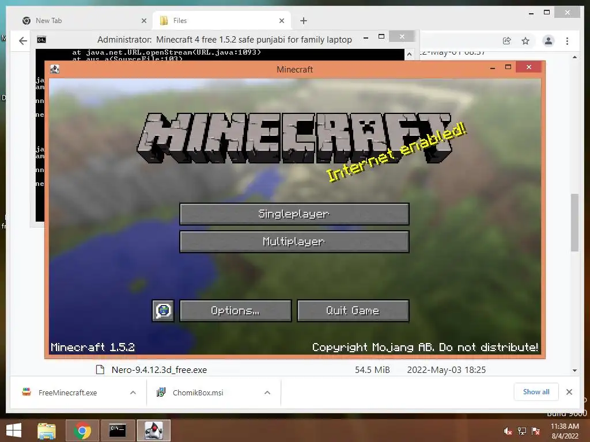Image resolution: width=590 pixels, height=442 pixels.
Task: Click the Chrome share page icon
Action: pyautogui.click(x=507, y=41)
